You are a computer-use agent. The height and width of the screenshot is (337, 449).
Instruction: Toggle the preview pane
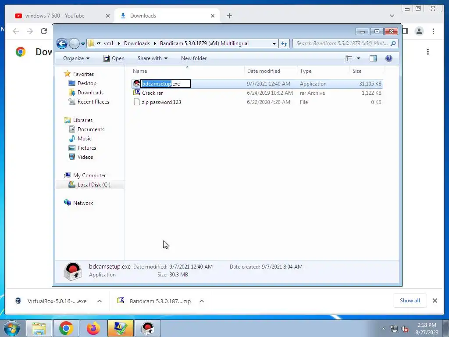[373, 58]
